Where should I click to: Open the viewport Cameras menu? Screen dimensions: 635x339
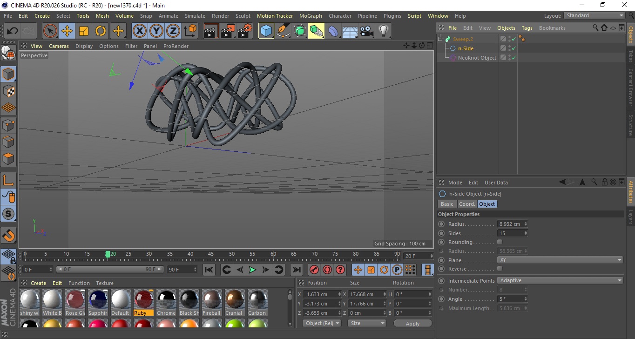pos(59,46)
